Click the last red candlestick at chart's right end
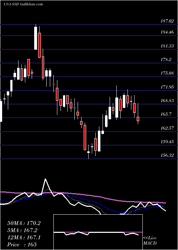Viewport: 178px width, 250px height. pyautogui.click(x=138, y=119)
